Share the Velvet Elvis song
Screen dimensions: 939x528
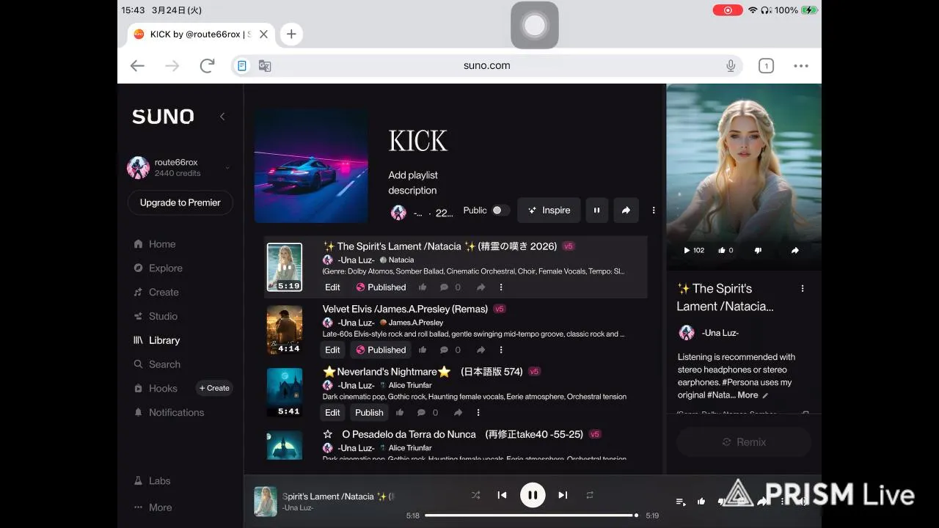(x=481, y=350)
